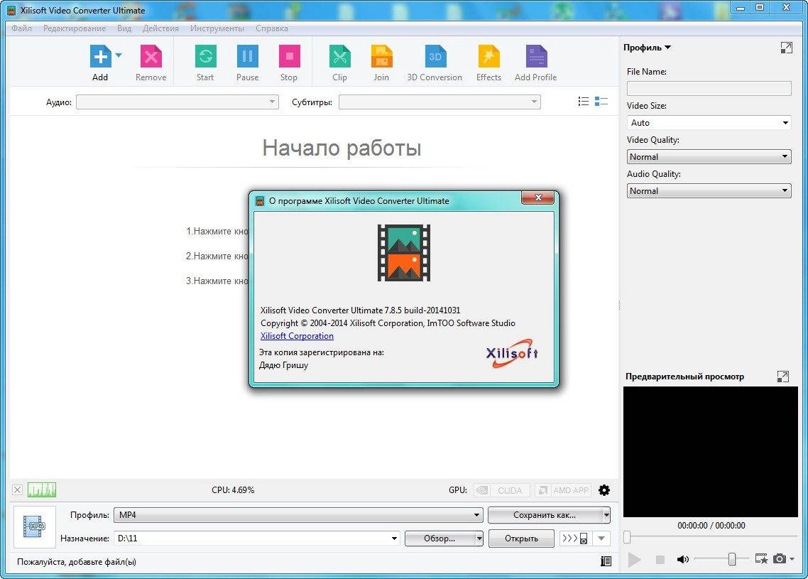Screen dimensions: 808x579
Task: Click the Remove toolbar icon
Action: [151, 56]
